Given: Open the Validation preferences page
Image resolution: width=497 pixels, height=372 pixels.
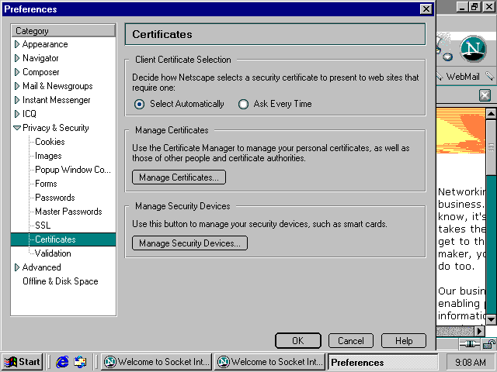Looking at the screenshot, I should pos(53,253).
